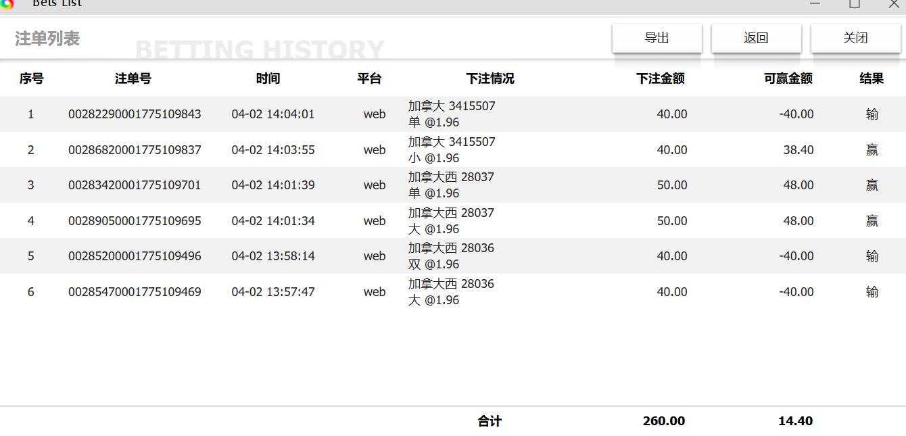Click the 赢 result on row 4
Viewport: 906px width, 436px height.
click(x=872, y=220)
